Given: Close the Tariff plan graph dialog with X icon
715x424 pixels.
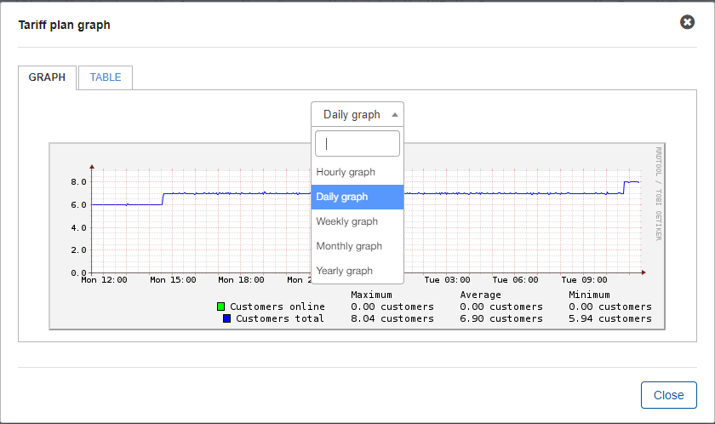Looking at the screenshot, I should tap(687, 22).
